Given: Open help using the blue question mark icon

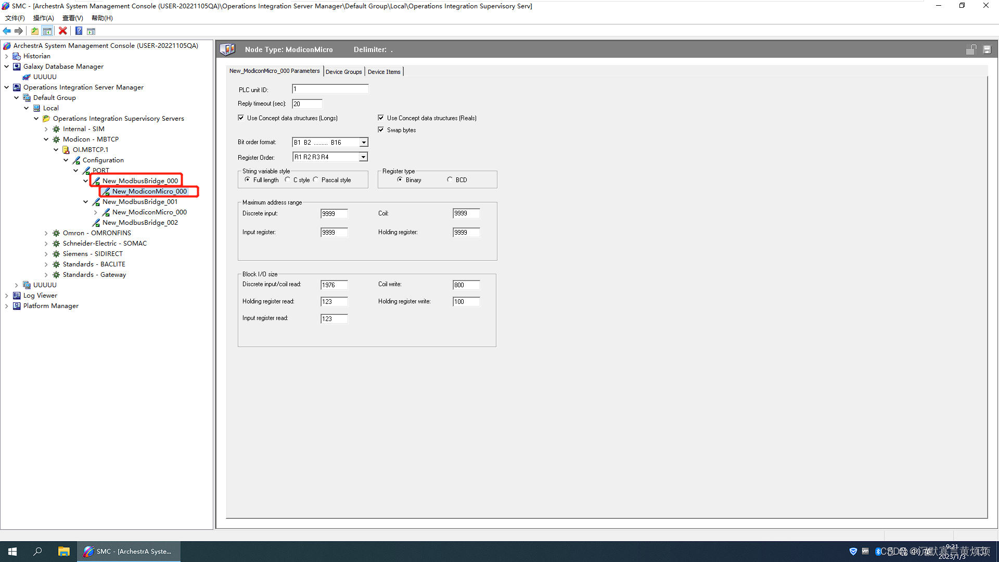Looking at the screenshot, I should 79,31.
